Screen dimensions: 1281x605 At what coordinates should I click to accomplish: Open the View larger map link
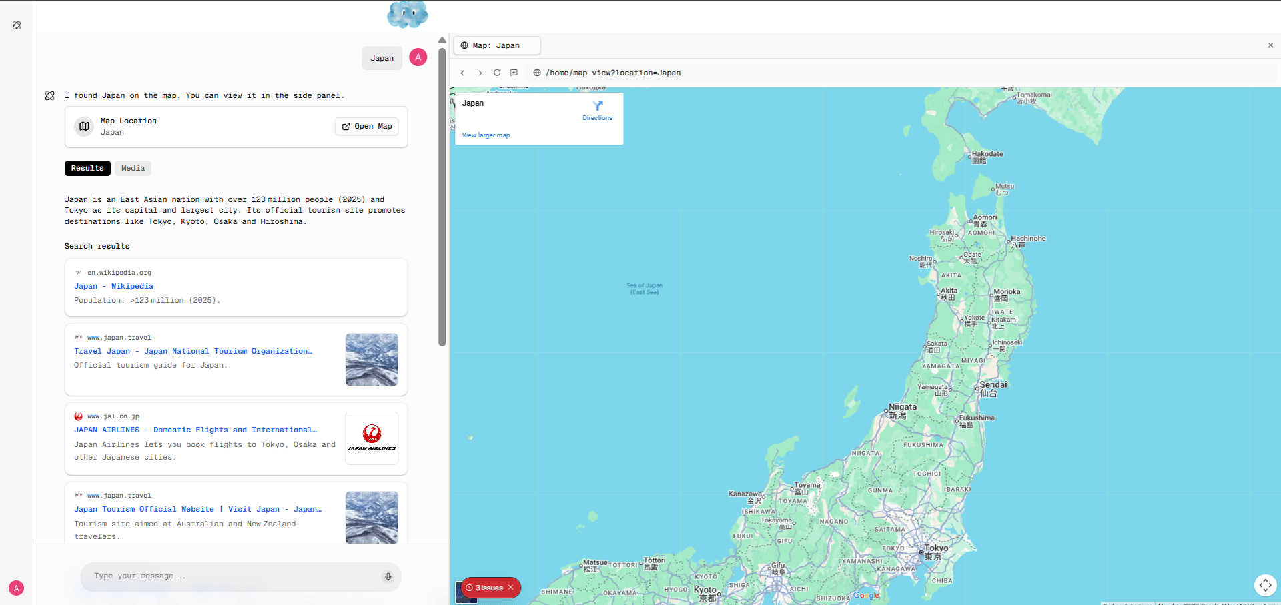point(486,135)
